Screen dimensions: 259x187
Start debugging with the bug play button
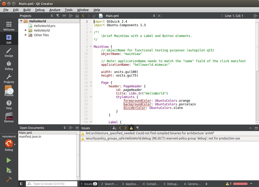click(9, 170)
